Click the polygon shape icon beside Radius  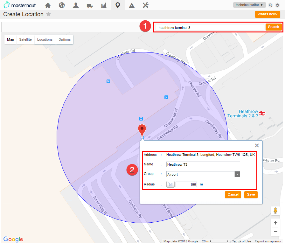(170, 184)
